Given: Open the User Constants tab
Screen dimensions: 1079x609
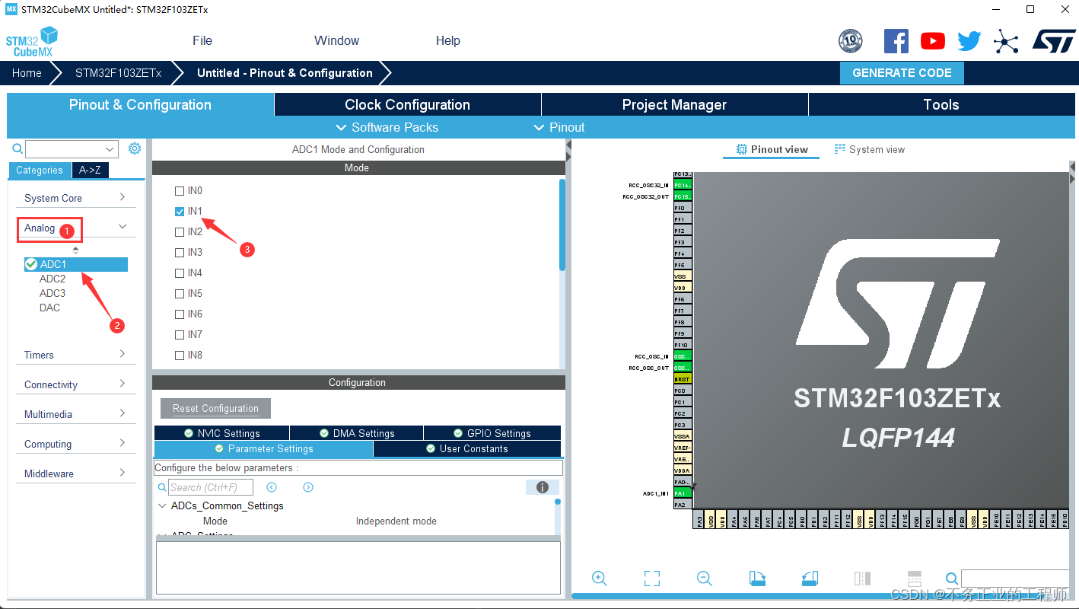Looking at the screenshot, I should click(466, 448).
